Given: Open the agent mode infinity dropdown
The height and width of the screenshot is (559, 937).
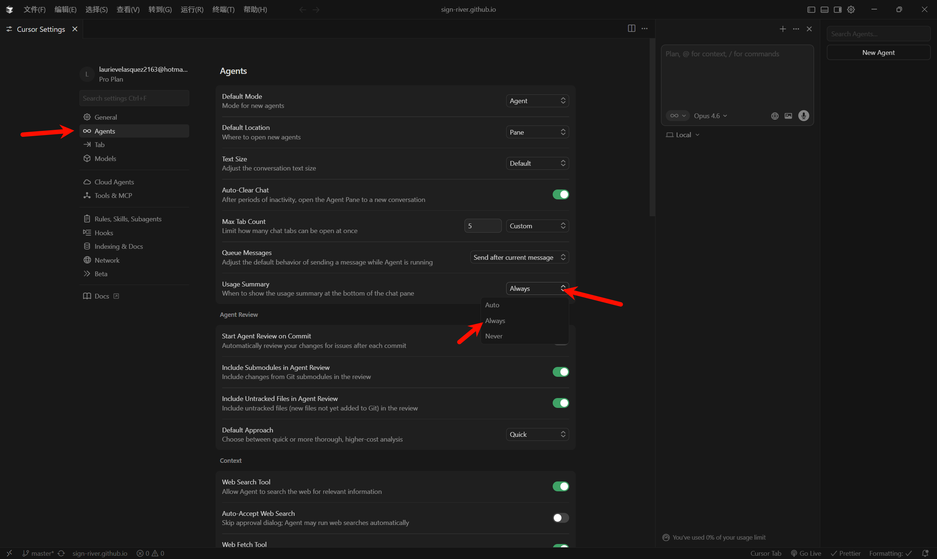Looking at the screenshot, I should point(677,116).
